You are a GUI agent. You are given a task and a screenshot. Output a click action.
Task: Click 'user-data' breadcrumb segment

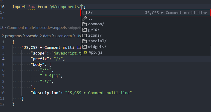pos(64,36)
